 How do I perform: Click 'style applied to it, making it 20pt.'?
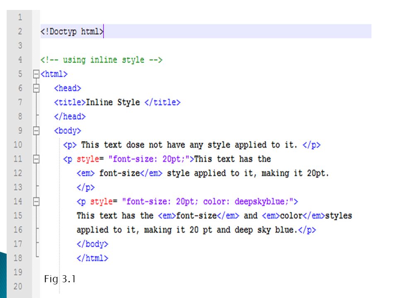click(248, 173)
